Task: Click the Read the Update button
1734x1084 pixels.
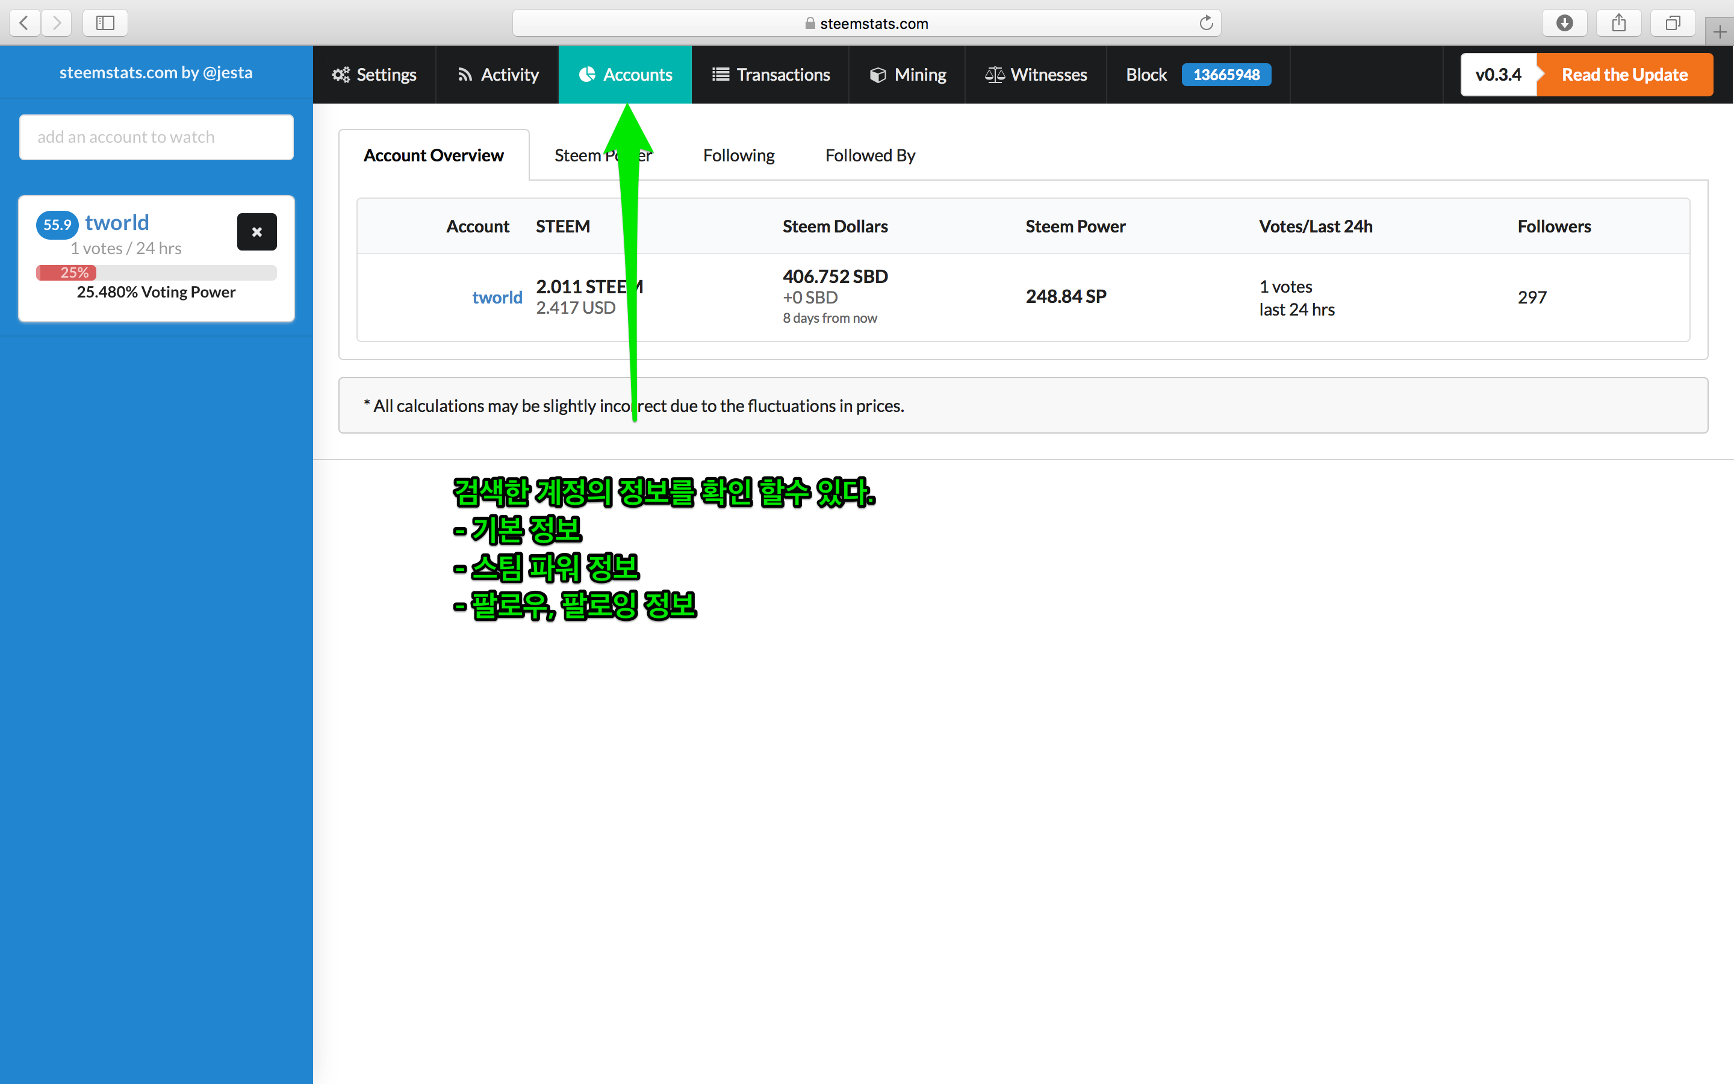Action: [1624, 75]
